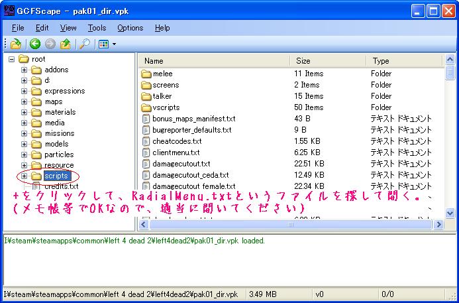Maximize the GCFScape window
Viewport: 459px width, 303px height.
coord(433,11)
